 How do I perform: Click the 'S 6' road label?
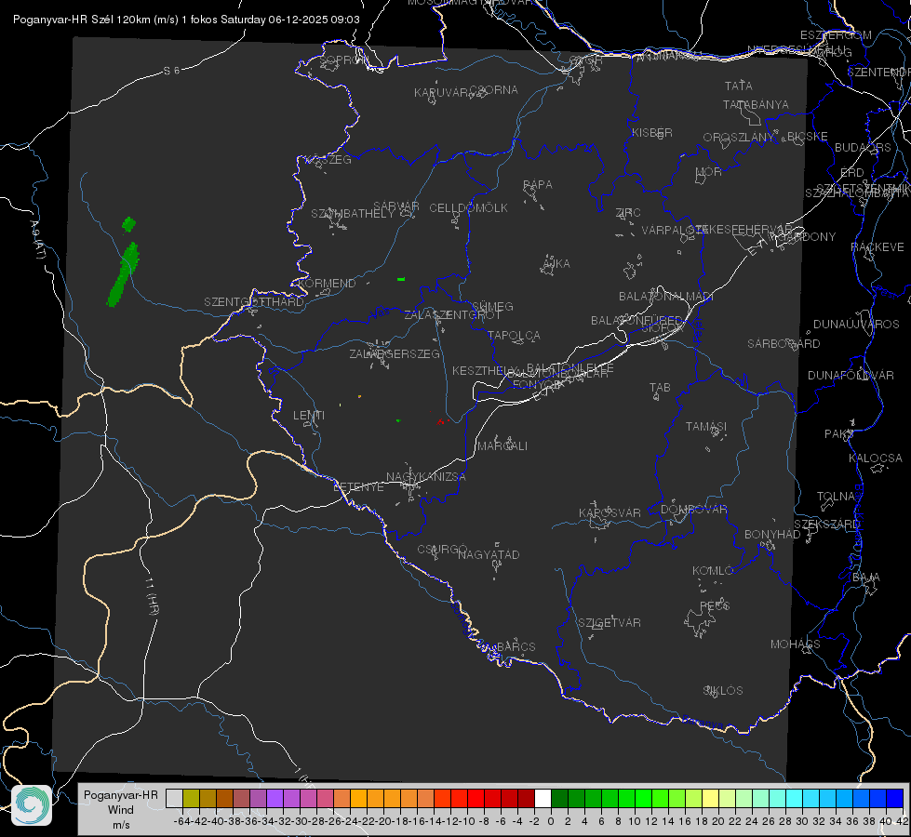171,71
